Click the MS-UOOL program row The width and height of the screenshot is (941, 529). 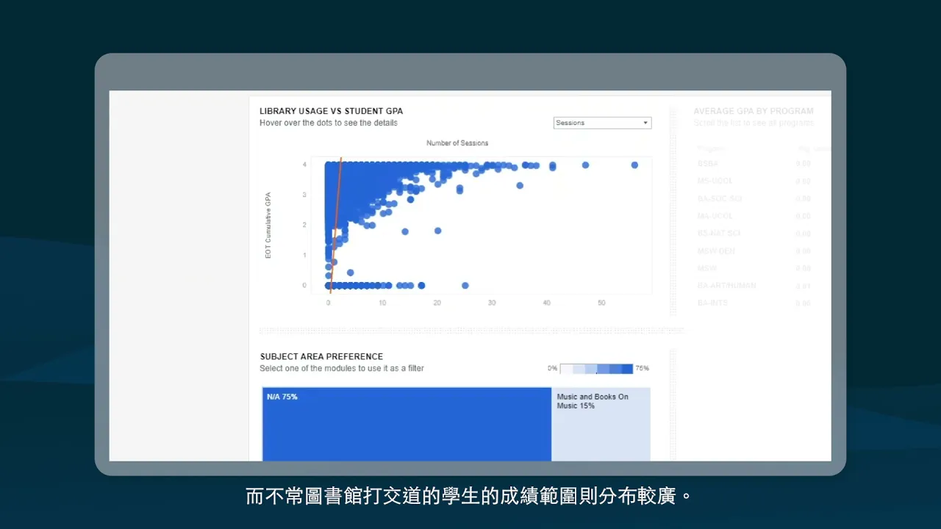754,181
